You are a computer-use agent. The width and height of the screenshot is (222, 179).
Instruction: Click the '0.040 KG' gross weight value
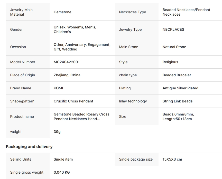62,172
